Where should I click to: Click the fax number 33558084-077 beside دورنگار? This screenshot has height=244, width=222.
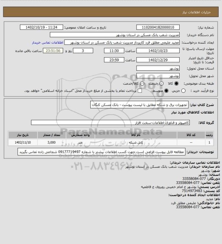pos(194,179)
